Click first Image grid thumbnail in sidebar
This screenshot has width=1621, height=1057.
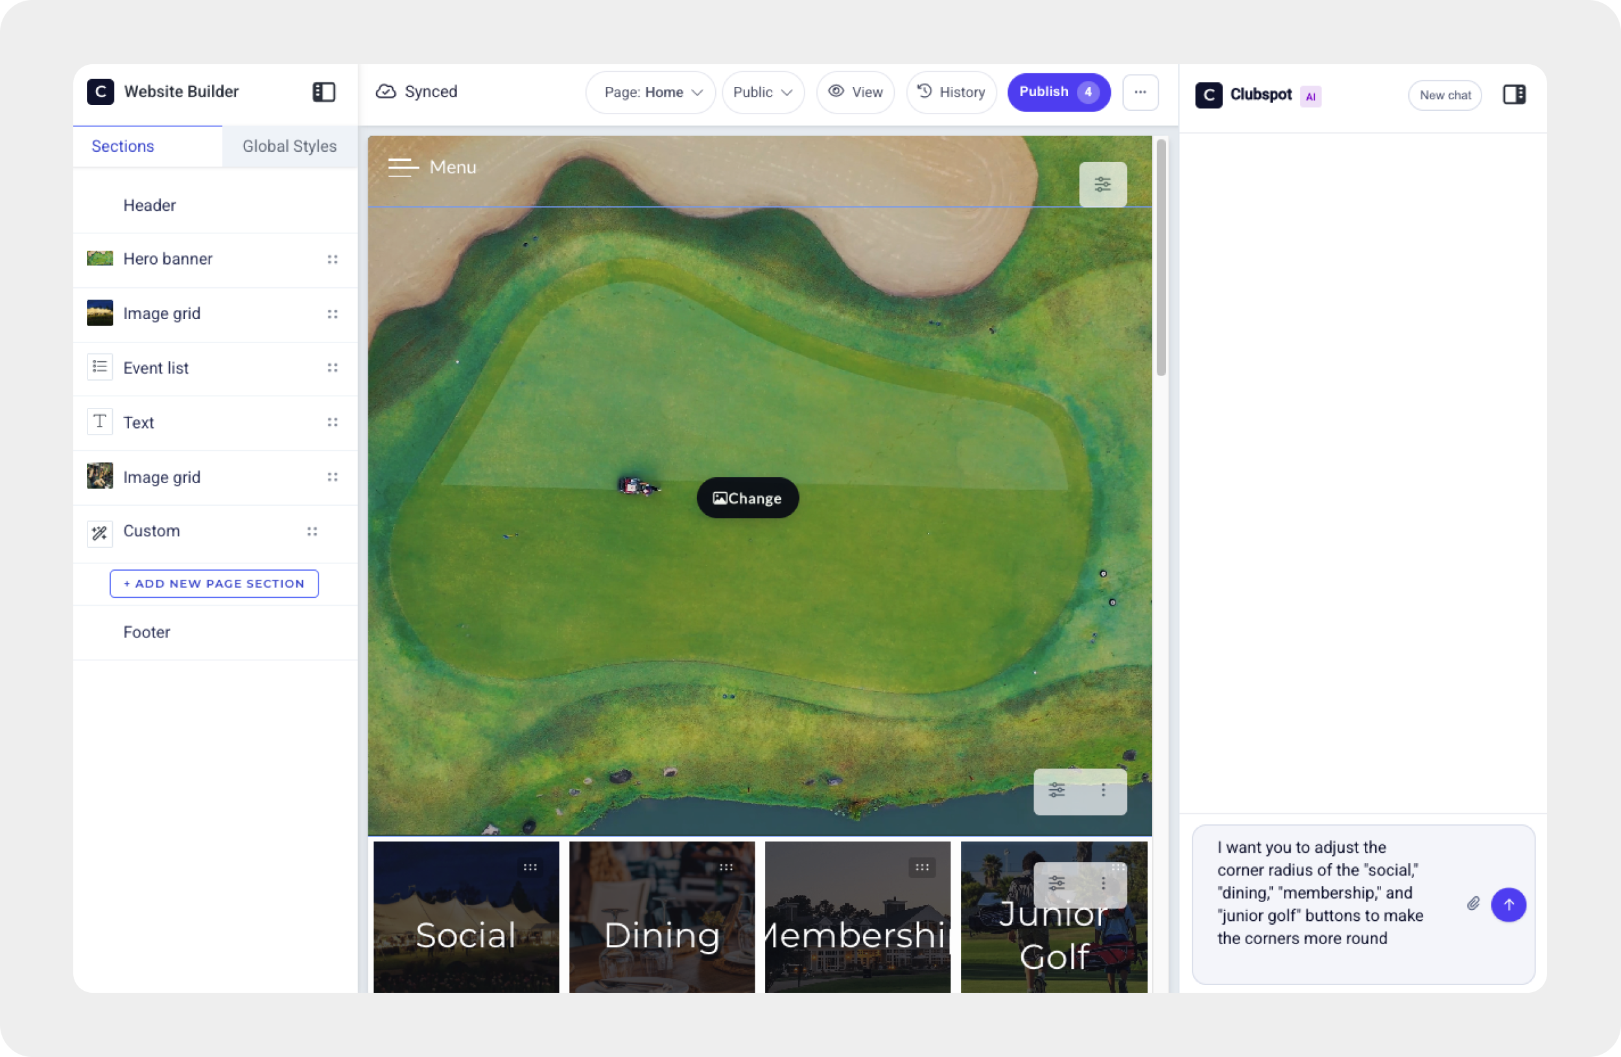pos(99,313)
